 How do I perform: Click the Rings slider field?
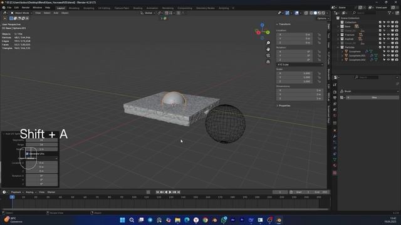pos(41,144)
